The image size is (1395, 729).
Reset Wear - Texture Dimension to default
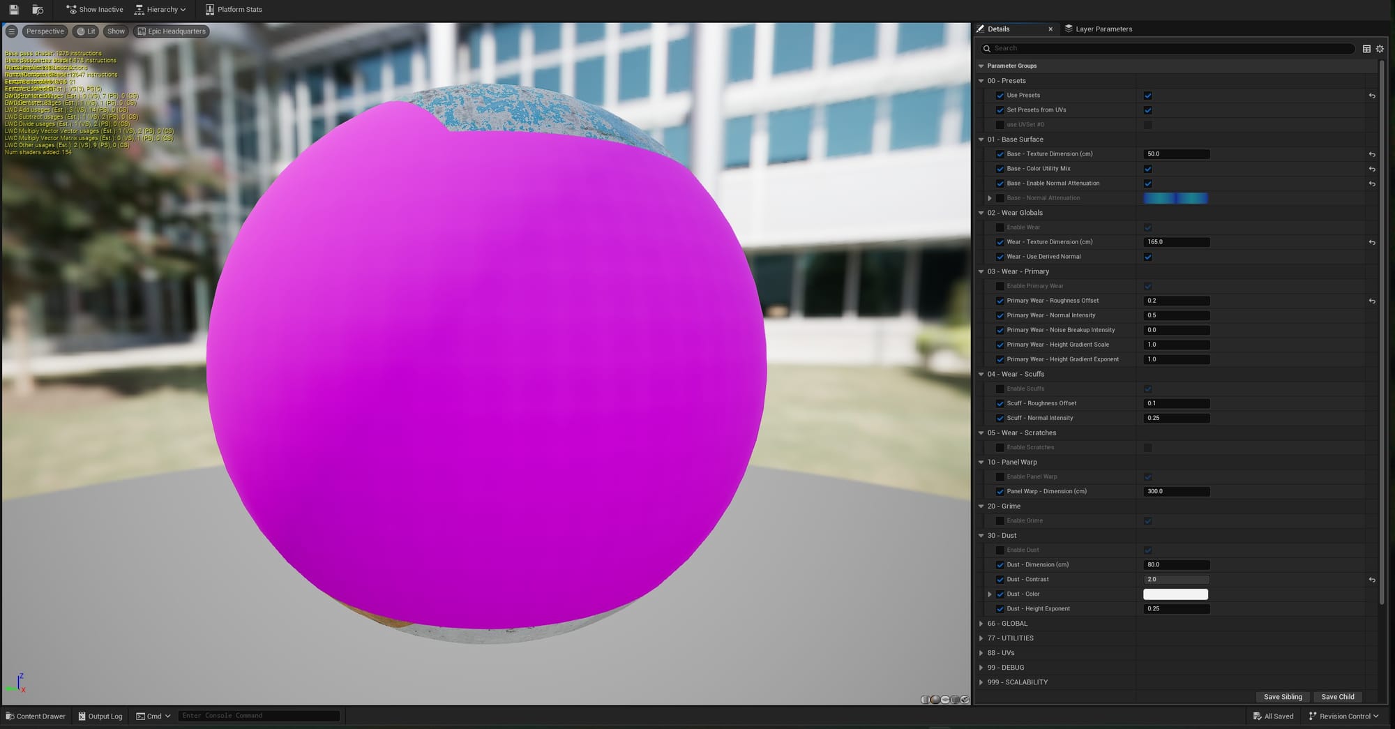[1372, 242]
